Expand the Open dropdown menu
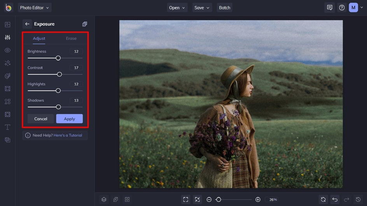The image size is (367, 206). coord(177,7)
